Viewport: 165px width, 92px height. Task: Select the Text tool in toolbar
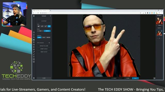click(34, 57)
